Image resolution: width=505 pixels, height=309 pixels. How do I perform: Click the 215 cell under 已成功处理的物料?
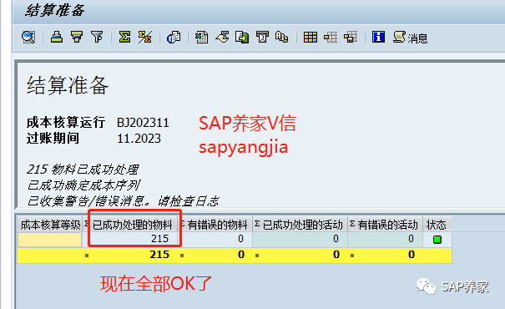click(130, 239)
